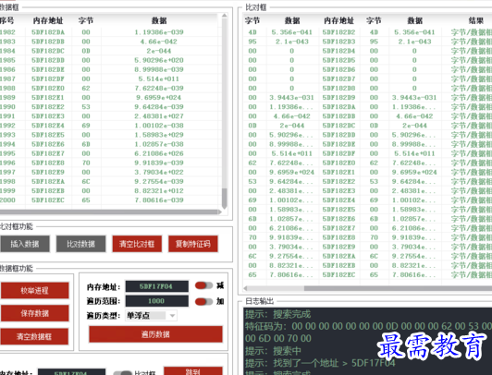Click the data box vertical scrollbar thumb
This screenshot has height=375, width=492.
point(224,198)
